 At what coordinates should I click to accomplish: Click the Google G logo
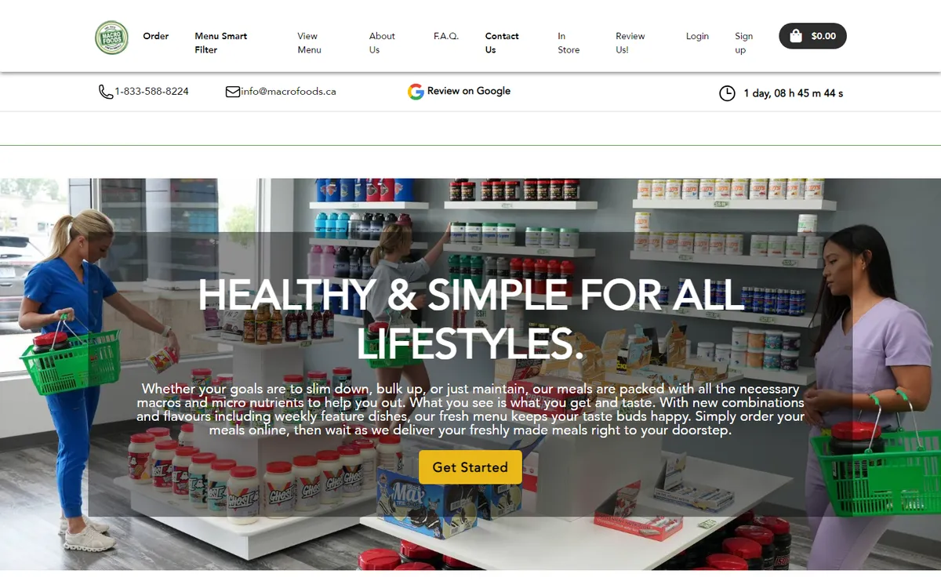pyautogui.click(x=416, y=92)
